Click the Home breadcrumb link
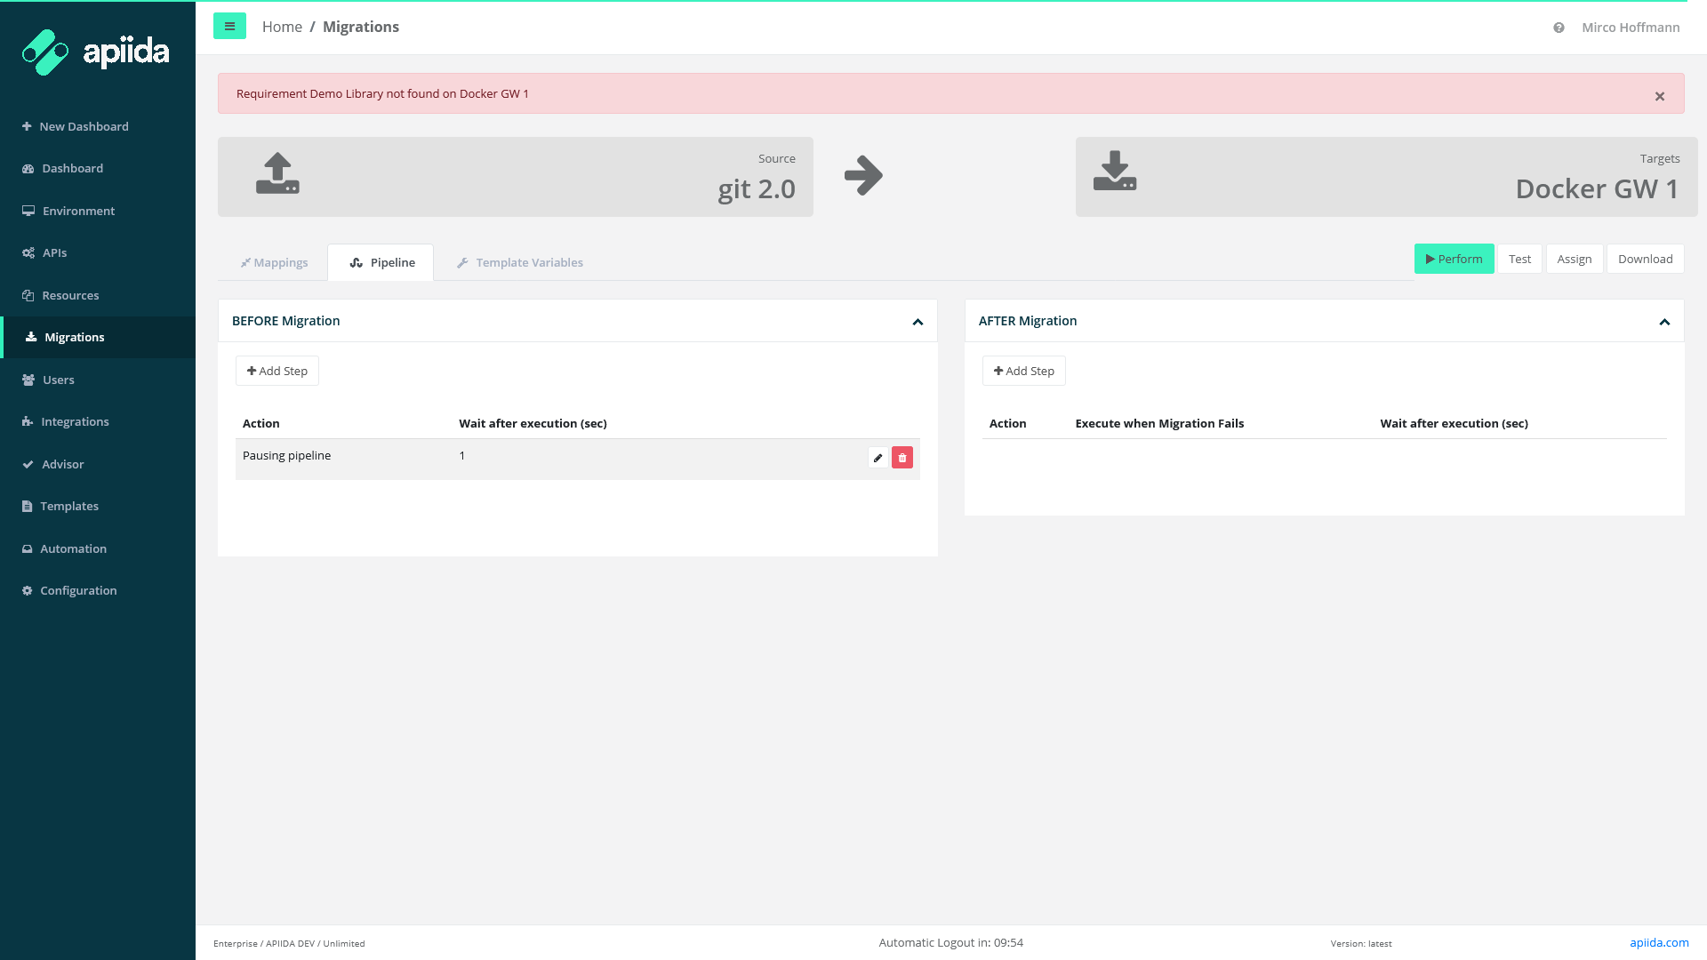 pos(282,27)
